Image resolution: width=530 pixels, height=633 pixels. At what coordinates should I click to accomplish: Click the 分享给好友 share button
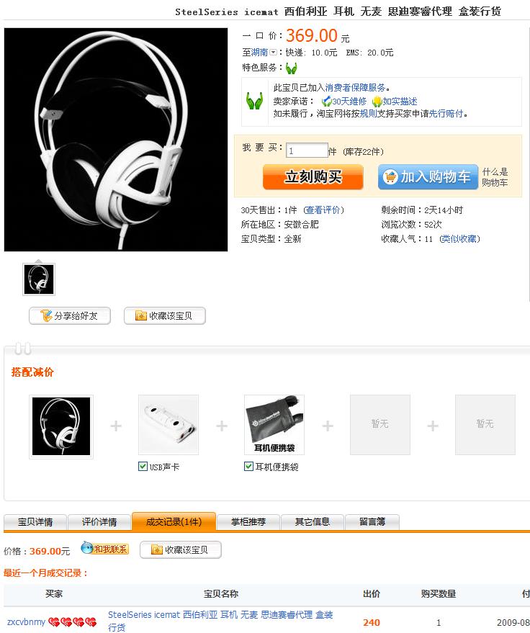click(x=70, y=315)
